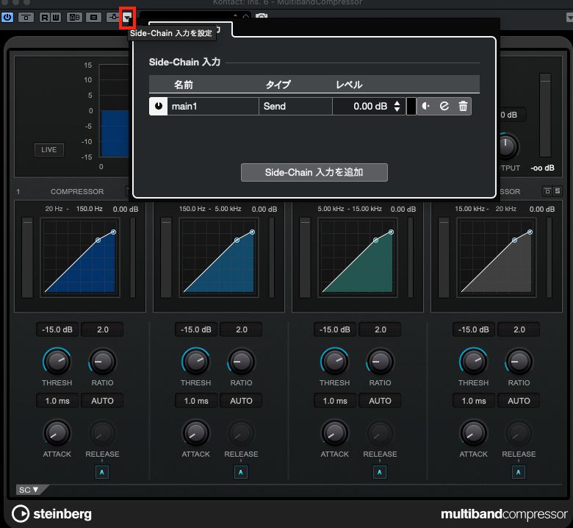Switch A/B settings comparison button
The image size is (573, 528).
tap(74, 17)
